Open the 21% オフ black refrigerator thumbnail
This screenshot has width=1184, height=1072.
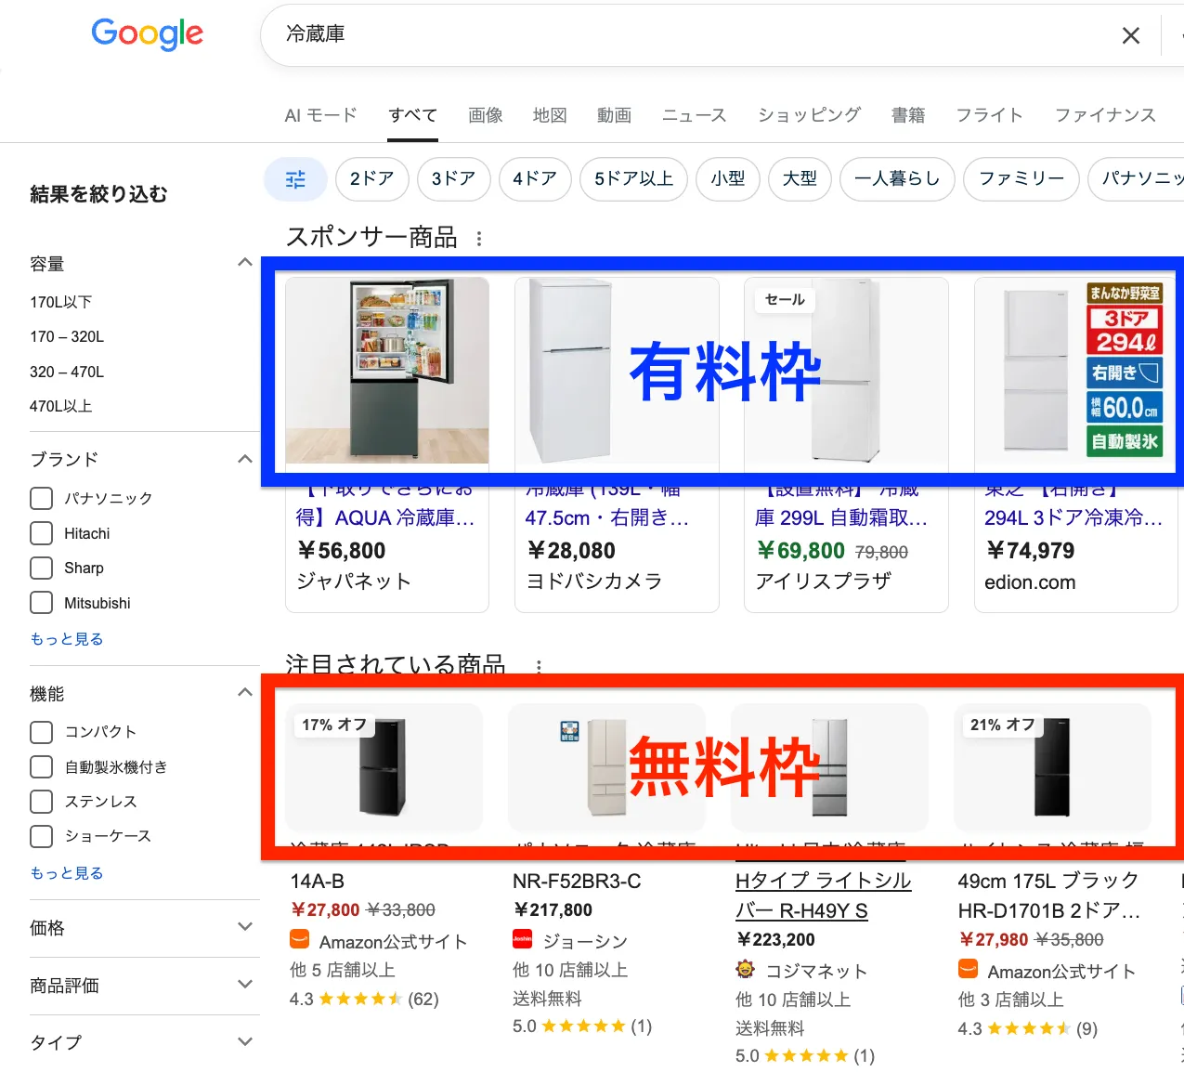tap(1053, 767)
